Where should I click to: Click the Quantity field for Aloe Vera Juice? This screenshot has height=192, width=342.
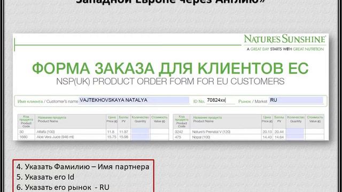point(140,137)
